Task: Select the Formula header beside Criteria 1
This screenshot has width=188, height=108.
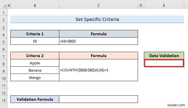Action: 98,34
